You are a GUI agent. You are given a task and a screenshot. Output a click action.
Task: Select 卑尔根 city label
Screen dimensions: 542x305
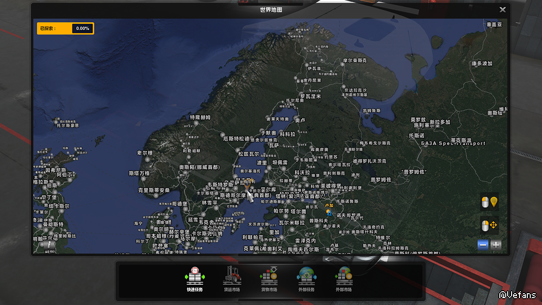145,153
